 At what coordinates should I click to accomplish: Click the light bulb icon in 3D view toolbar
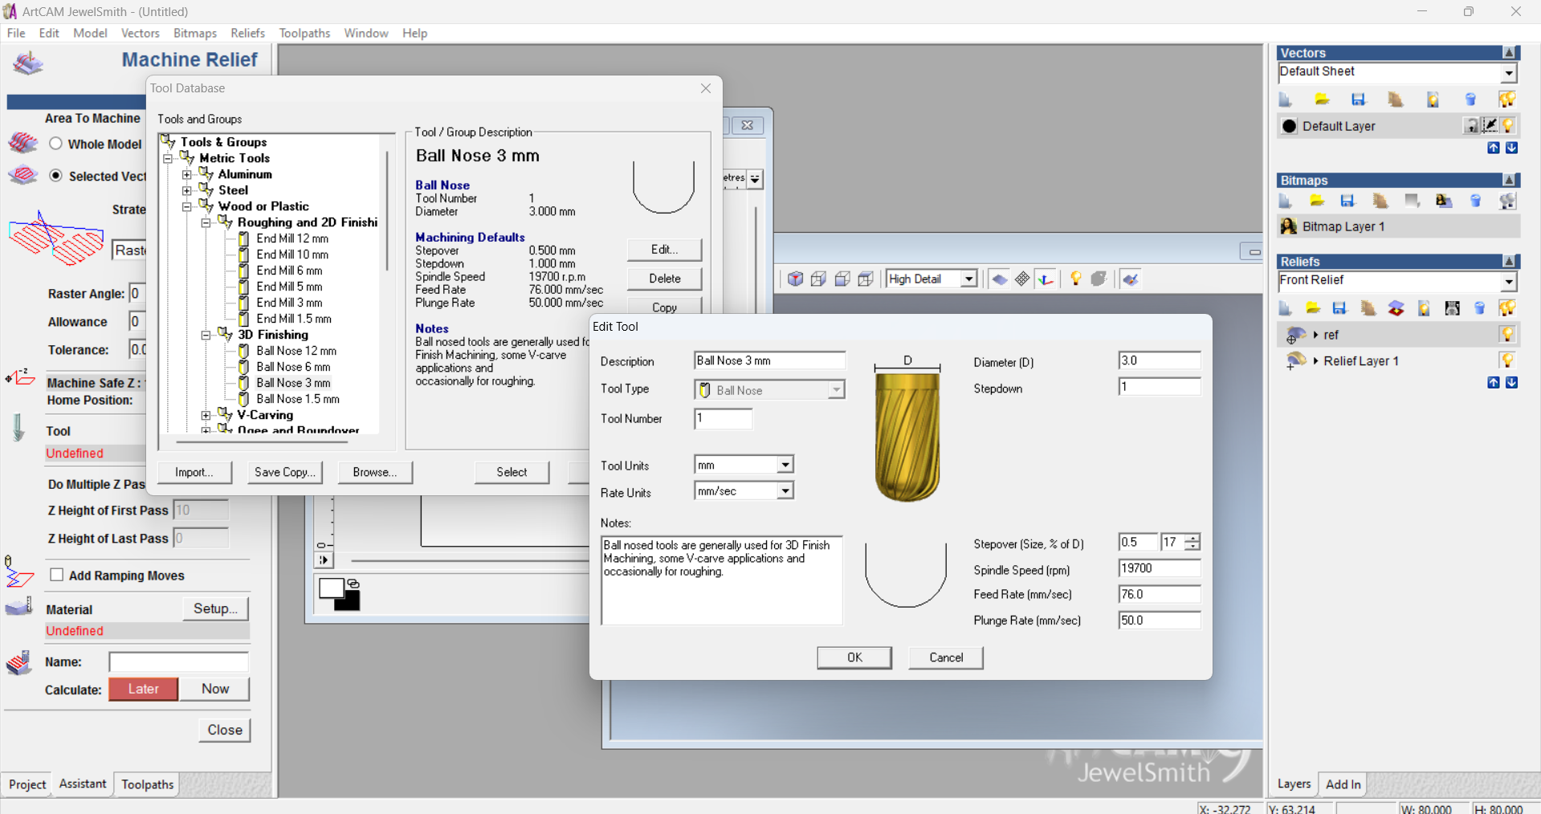pyautogui.click(x=1075, y=279)
